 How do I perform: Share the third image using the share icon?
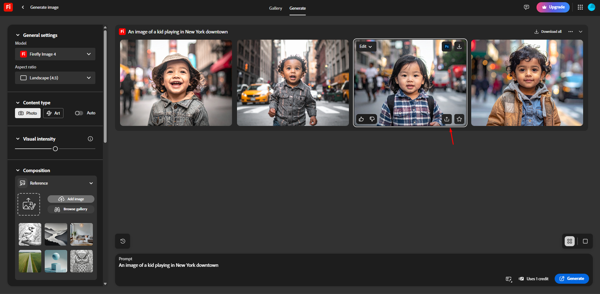(447, 119)
